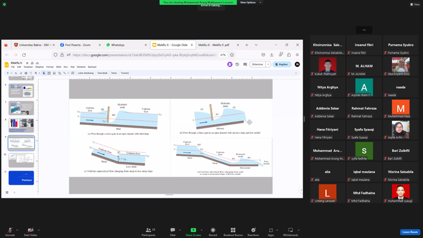Screen dimensions: 423x238
Task: Select the Thankyou slide thumbnail
Action: coord(21,178)
